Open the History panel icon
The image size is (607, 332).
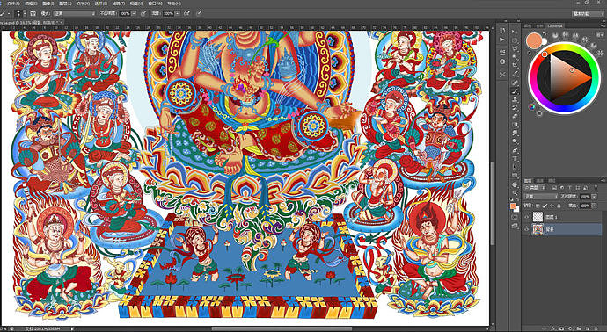pos(502,31)
